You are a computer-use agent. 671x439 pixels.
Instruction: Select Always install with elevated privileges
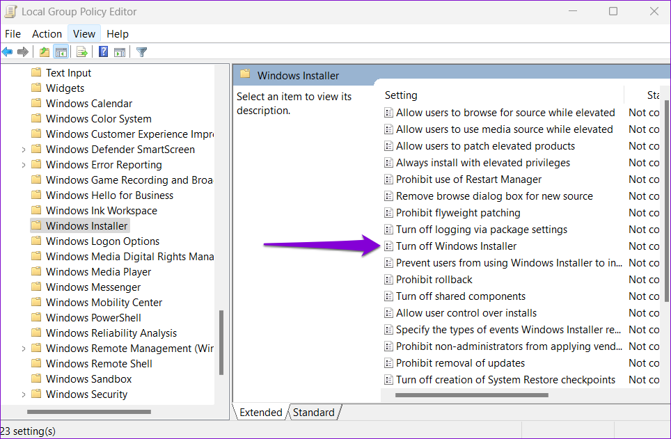pos(482,163)
